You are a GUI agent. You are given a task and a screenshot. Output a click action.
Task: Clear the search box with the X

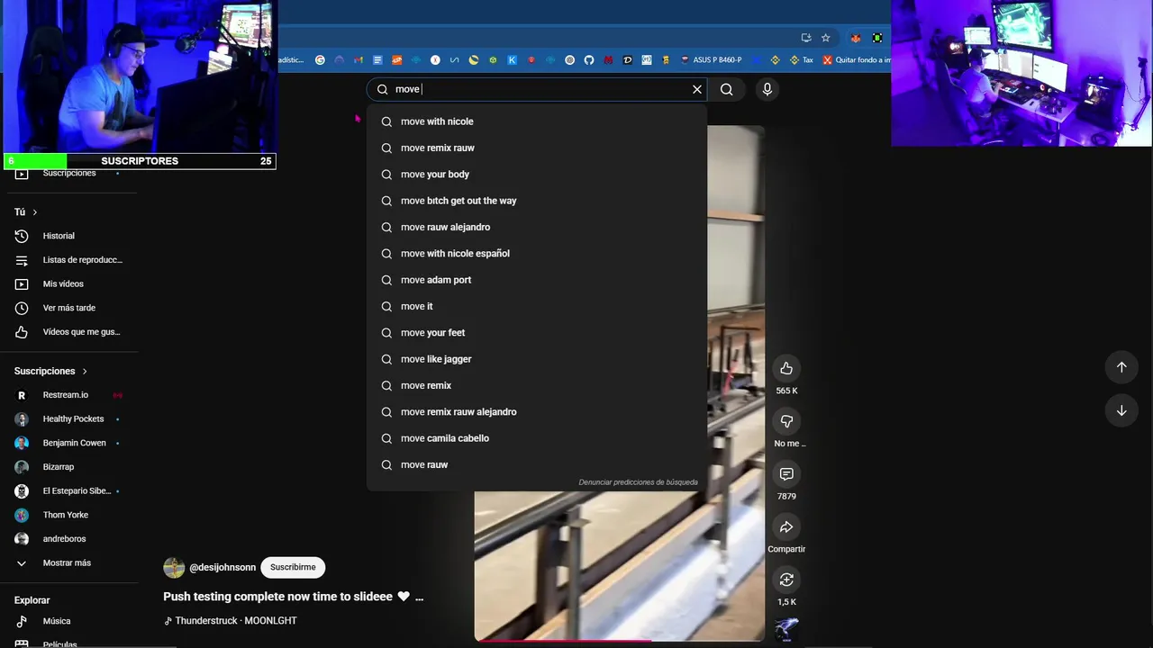[x=696, y=89]
